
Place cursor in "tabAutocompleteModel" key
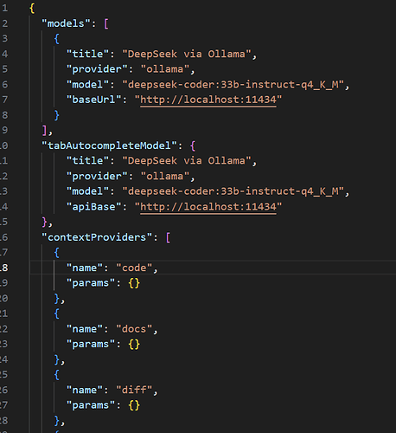click(109, 145)
